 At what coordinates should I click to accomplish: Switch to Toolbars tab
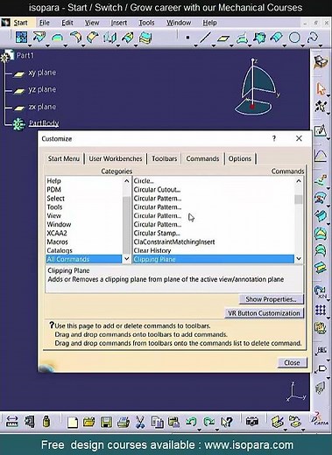pos(165,158)
